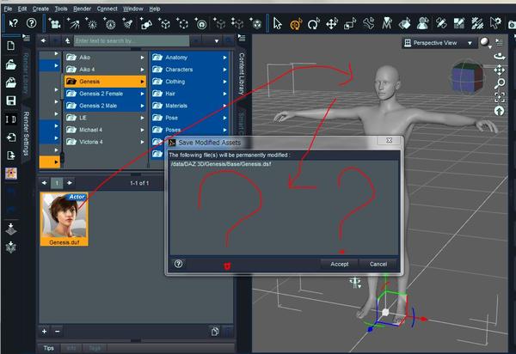Click the plus button below content list
Image resolution: width=516 pixels, height=354 pixels.
44,332
